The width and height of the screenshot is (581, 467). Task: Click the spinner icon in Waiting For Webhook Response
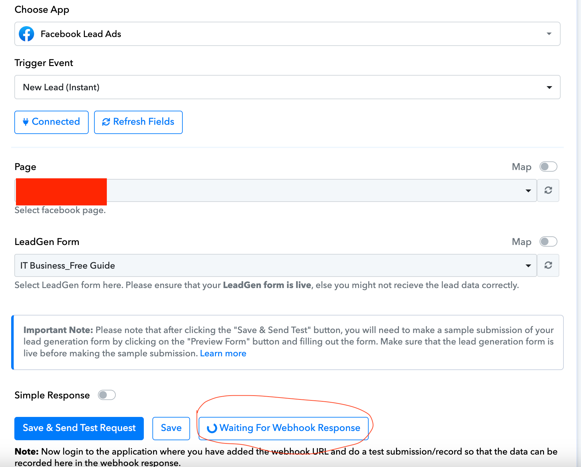[212, 428]
